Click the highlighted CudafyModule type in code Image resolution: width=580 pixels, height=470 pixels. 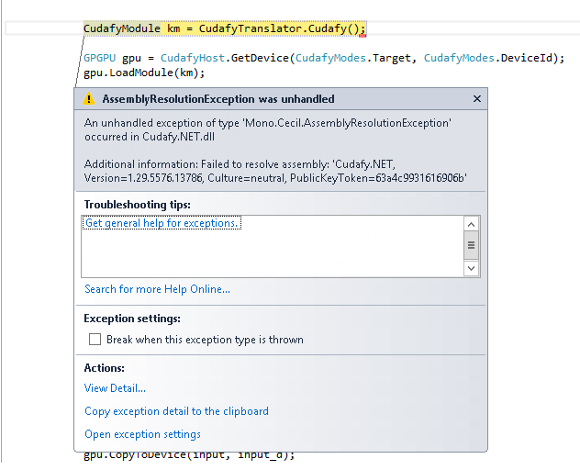pos(122,28)
